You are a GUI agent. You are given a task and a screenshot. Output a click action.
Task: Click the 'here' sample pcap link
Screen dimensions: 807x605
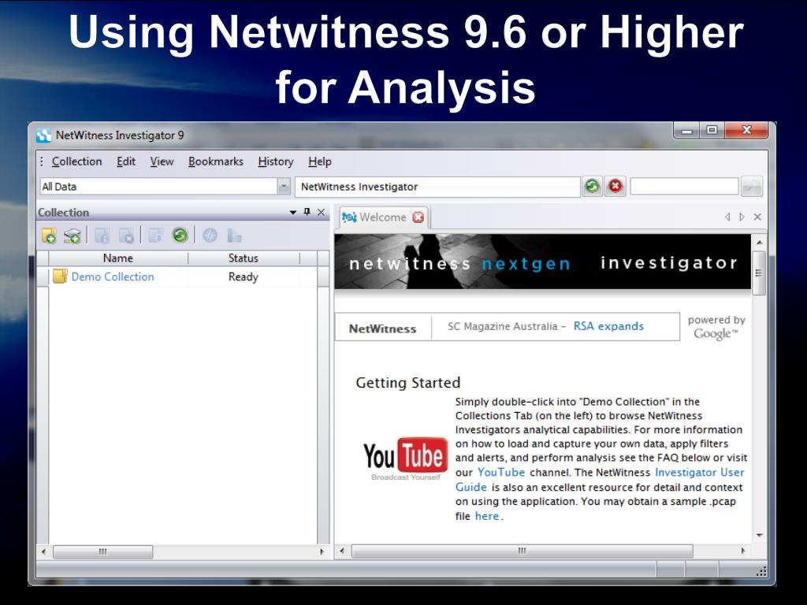(487, 516)
